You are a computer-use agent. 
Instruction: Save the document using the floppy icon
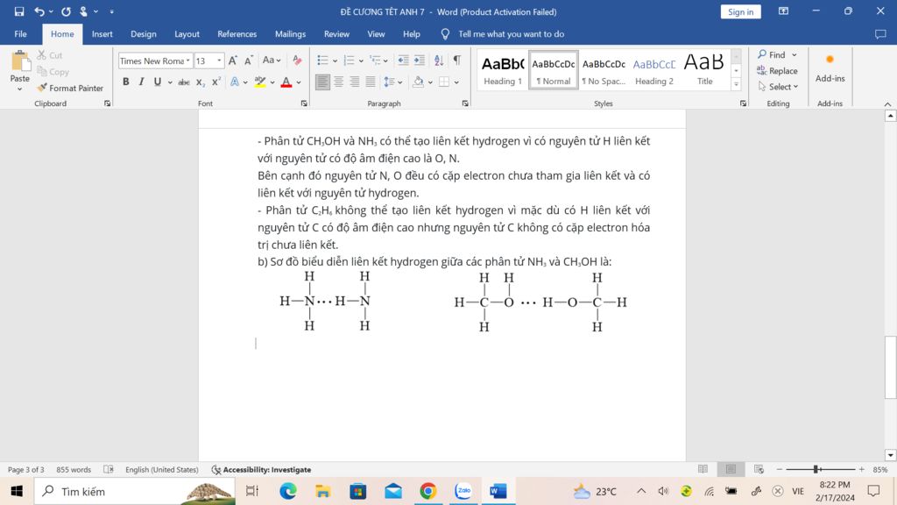tap(19, 11)
